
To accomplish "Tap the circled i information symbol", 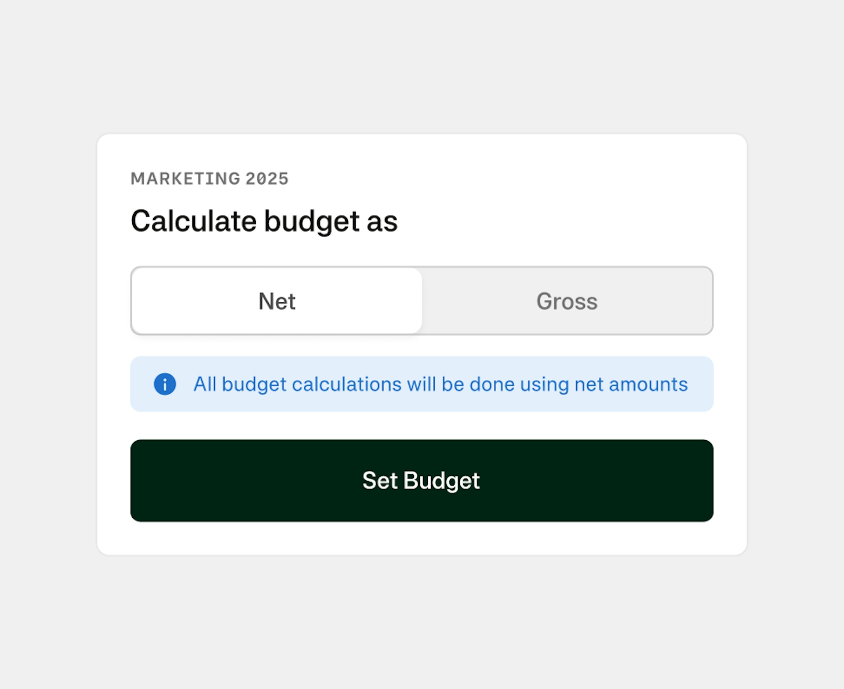I will pyautogui.click(x=165, y=384).
